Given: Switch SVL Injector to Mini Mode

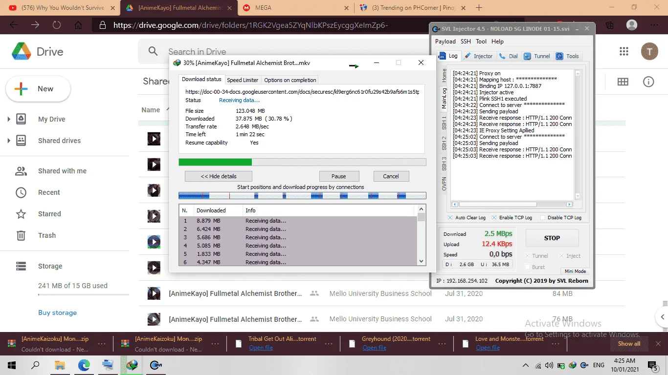Looking at the screenshot, I should tap(575, 271).
